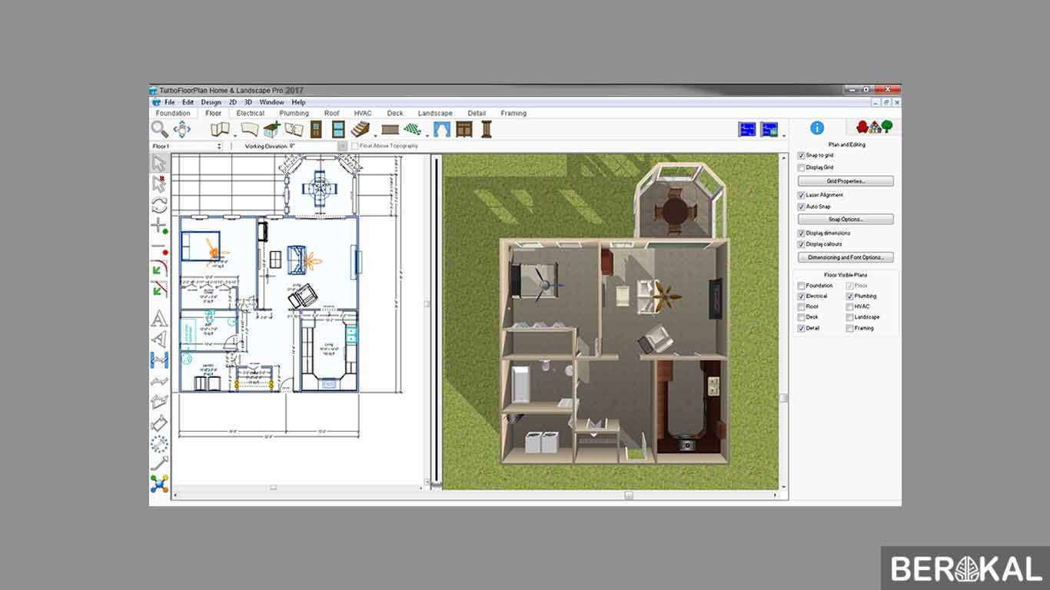Activate the Zoom magnifier tool
Screen dimensions: 1050x590
click(x=158, y=129)
